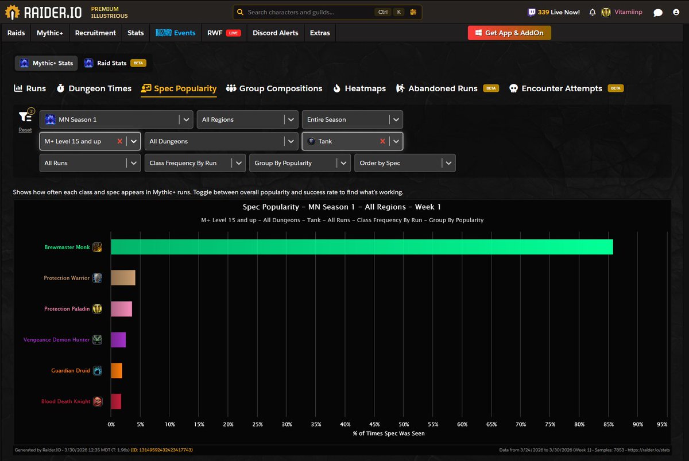Image resolution: width=689 pixels, height=461 pixels.
Task: Expand the M+ Level dropdown arrow
Action: 133,141
